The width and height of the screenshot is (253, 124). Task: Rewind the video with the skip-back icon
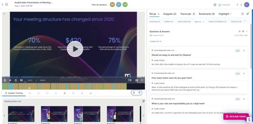[5, 80]
